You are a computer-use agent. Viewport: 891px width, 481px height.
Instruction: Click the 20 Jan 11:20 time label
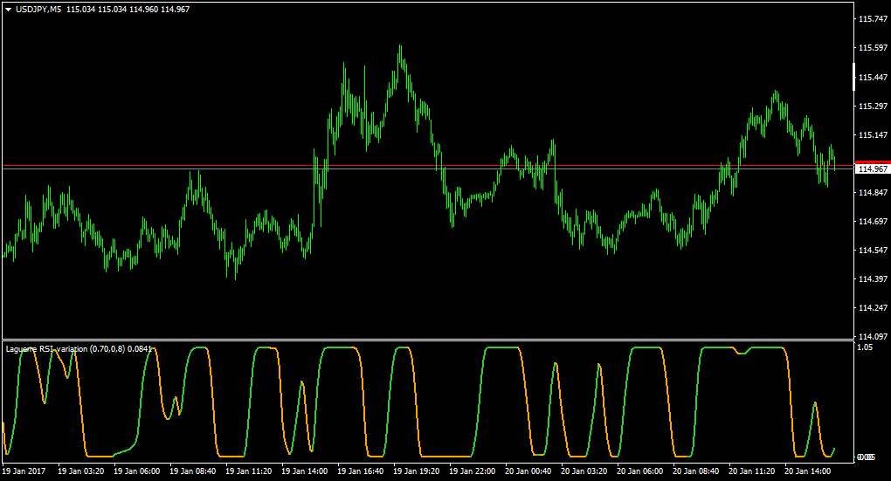click(752, 471)
